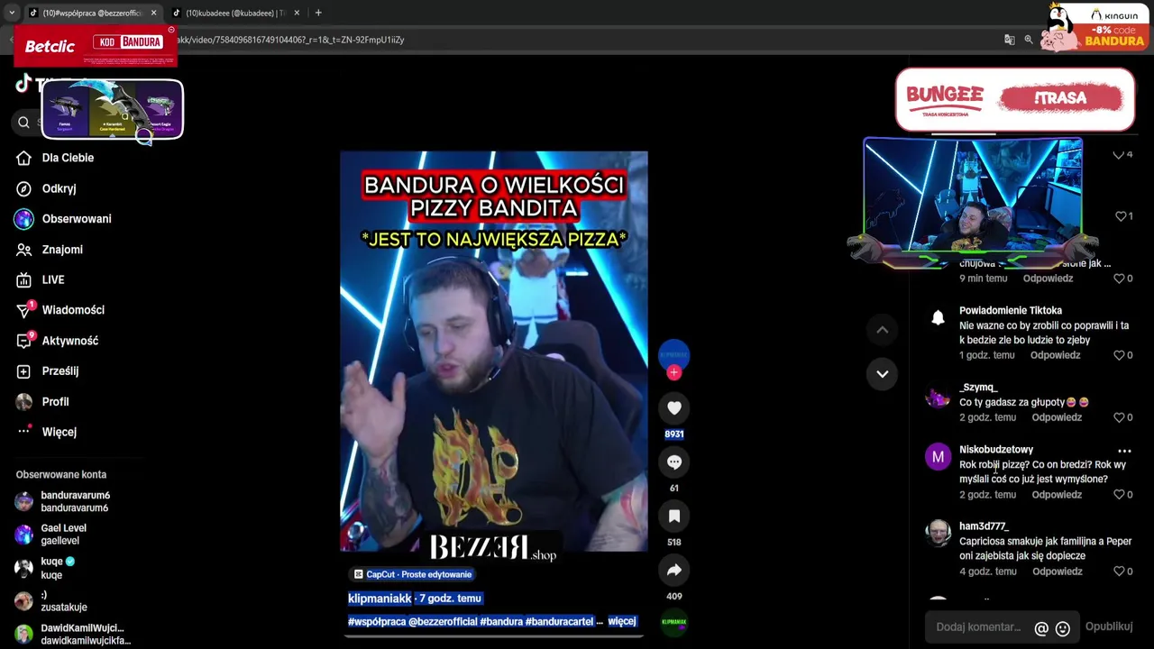This screenshot has width=1154, height=649.
Task: Click the translate page icon in address bar
Action: tap(1009, 40)
